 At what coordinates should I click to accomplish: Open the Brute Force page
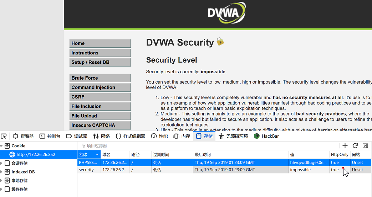pyautogui.click(x=100, y=78)
